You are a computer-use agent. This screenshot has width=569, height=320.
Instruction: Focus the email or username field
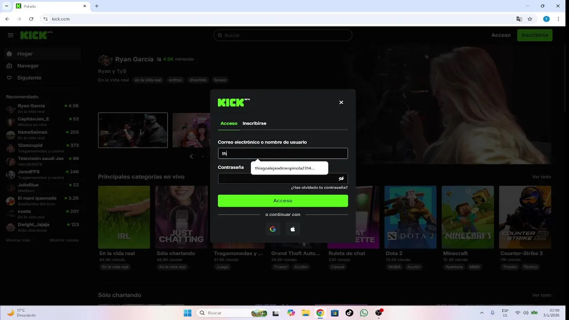click(283, 153)
